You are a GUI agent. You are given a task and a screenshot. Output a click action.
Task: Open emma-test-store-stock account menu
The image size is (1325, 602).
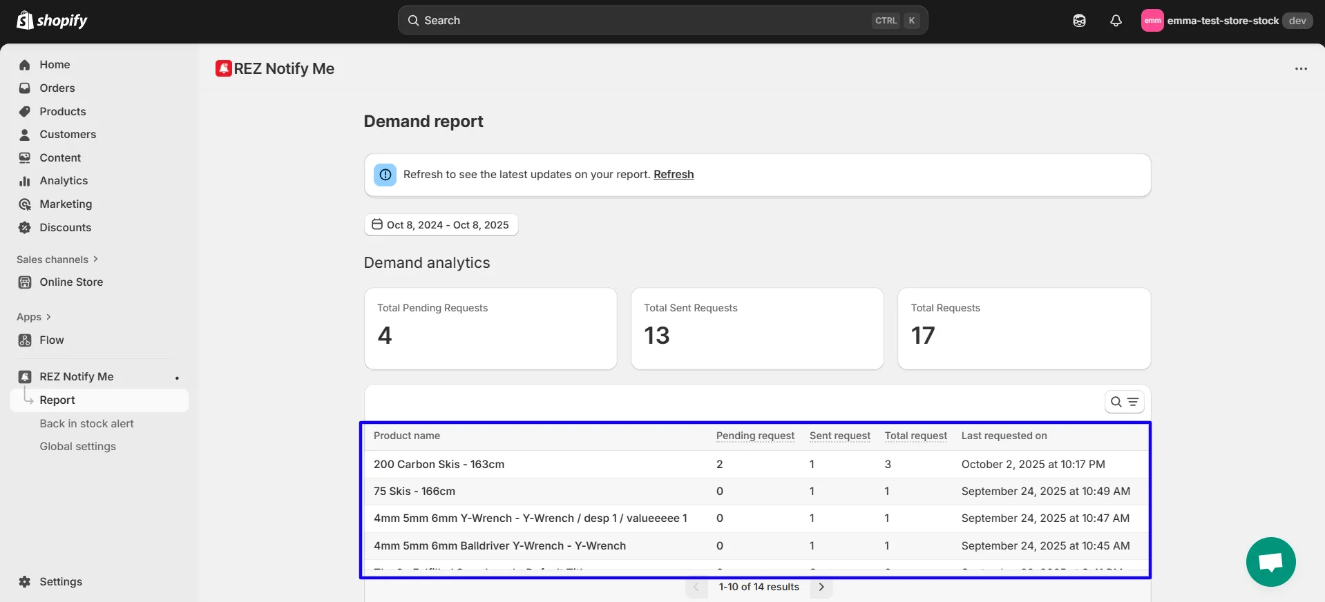[x=1227, y=21]
